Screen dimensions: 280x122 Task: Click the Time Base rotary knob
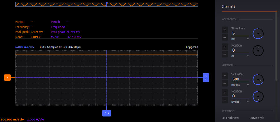coord(258,34)
